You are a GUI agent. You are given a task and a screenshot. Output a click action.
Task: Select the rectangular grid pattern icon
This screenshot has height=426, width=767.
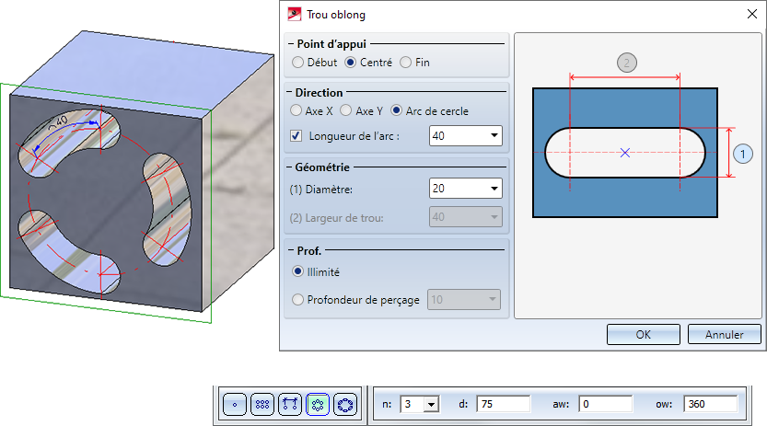[x=262, y=405]
